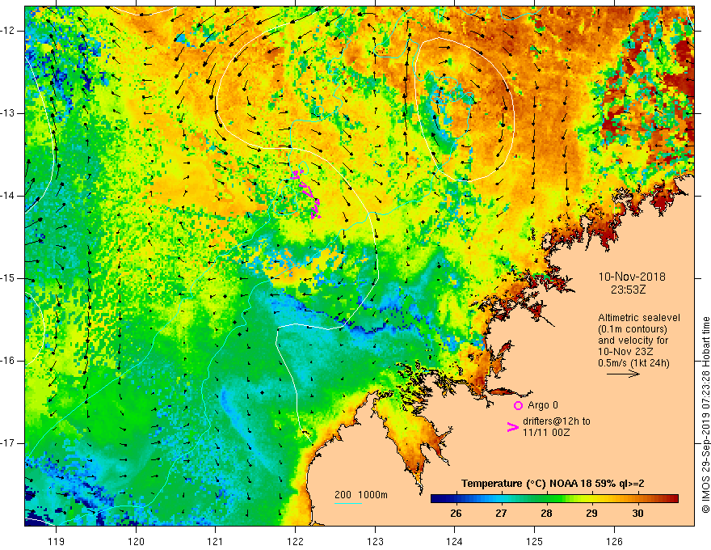Click the 200 1000m depth label
711x550 pixels.
click(361, 495)
